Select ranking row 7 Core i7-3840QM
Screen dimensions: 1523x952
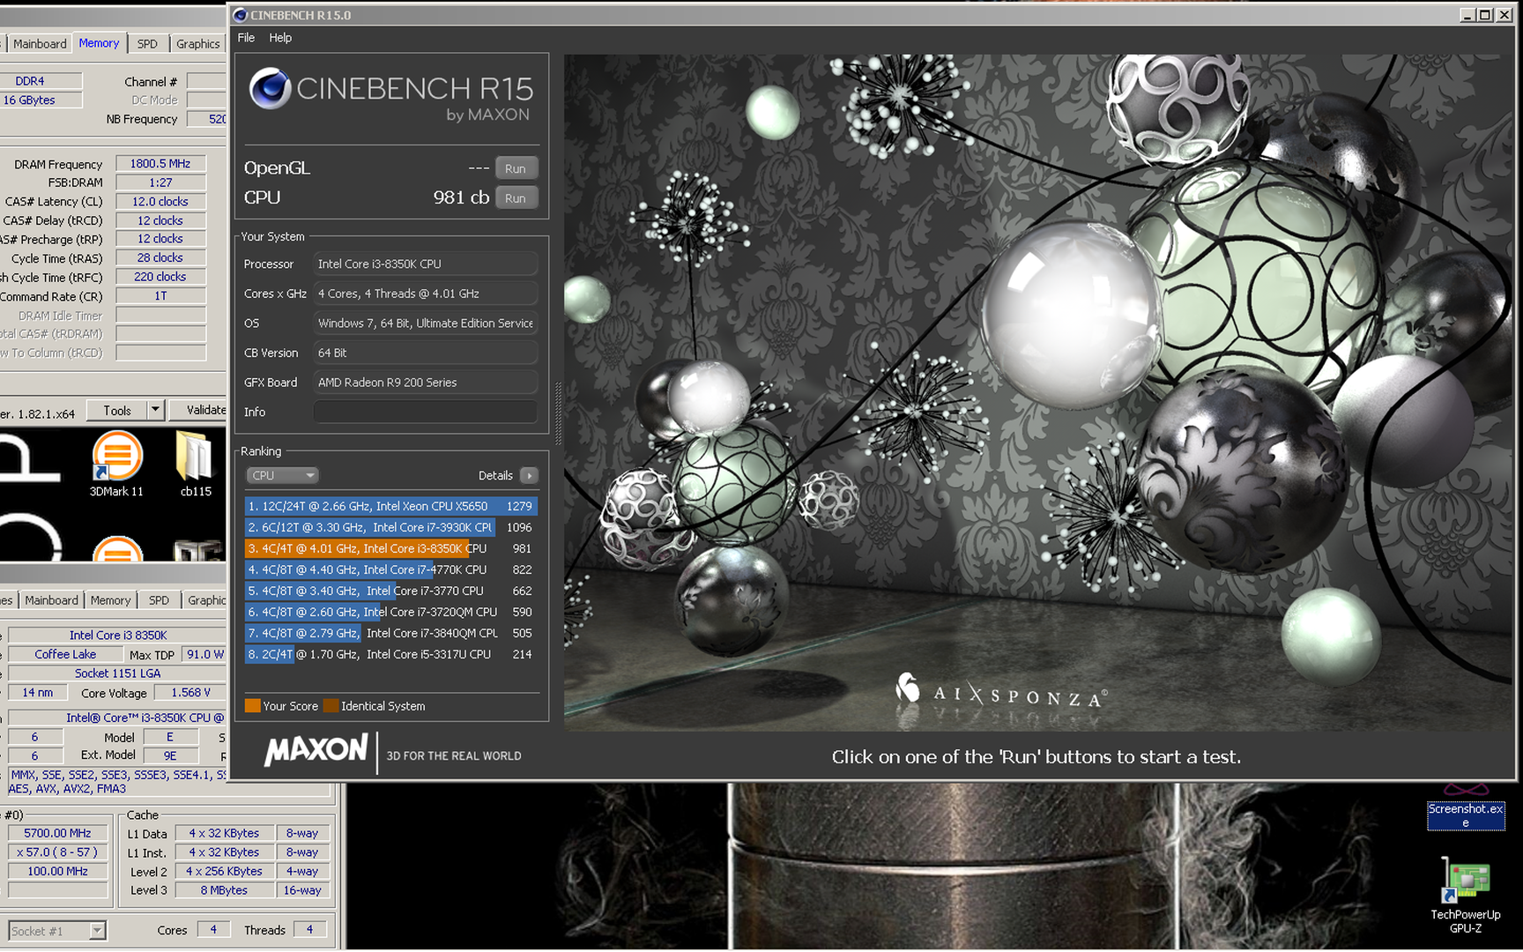(x=390, y=633)
